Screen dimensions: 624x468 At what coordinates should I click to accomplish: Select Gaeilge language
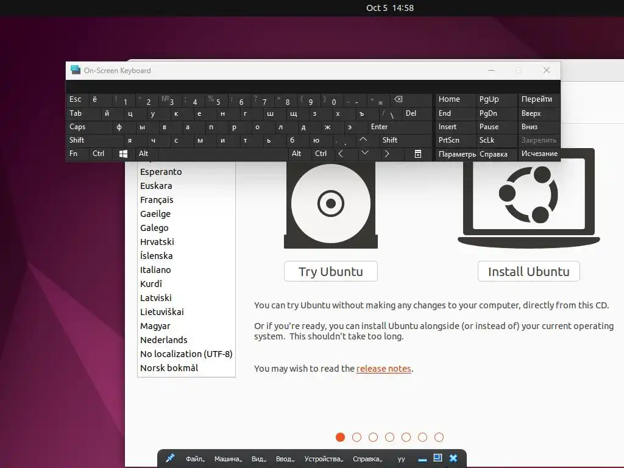pos(186,214)
